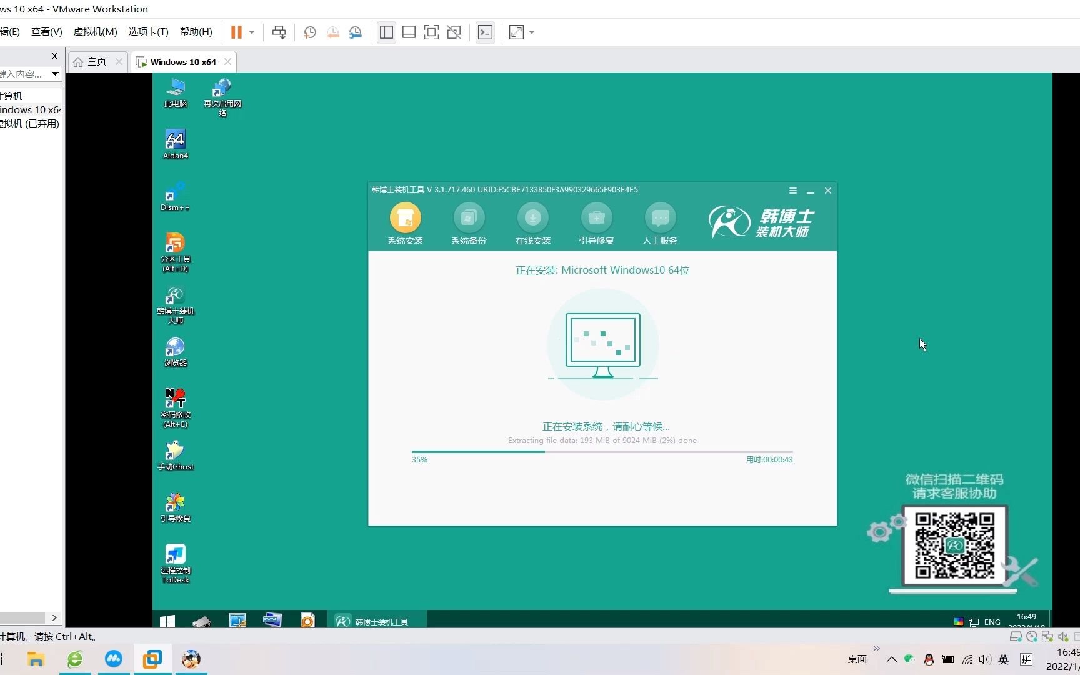Click the guest Windows Start button
The height and width of the screenshot is (675, 1080).
(167, 621)
